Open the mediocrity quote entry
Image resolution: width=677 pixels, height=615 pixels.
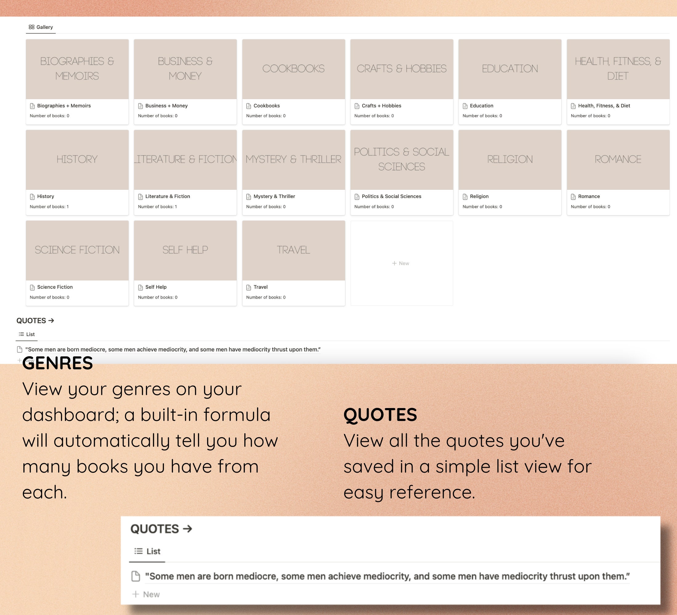(x=173, y=349)
